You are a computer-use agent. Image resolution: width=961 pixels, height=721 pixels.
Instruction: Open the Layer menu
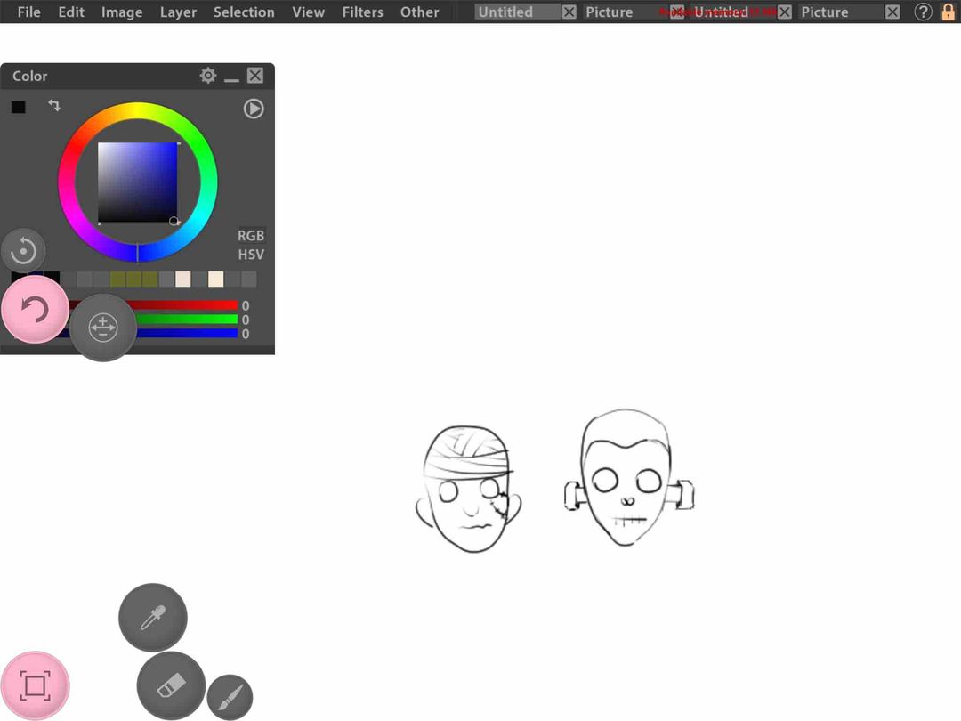point(178,12)
